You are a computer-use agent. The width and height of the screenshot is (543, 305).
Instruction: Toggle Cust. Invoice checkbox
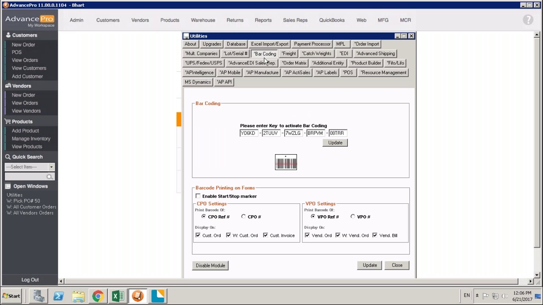pos(266,235)
